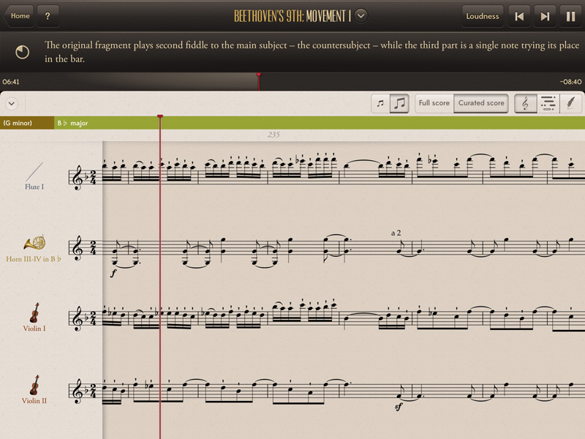Click the playback progress marker on timeline

[x=259, y=81]
